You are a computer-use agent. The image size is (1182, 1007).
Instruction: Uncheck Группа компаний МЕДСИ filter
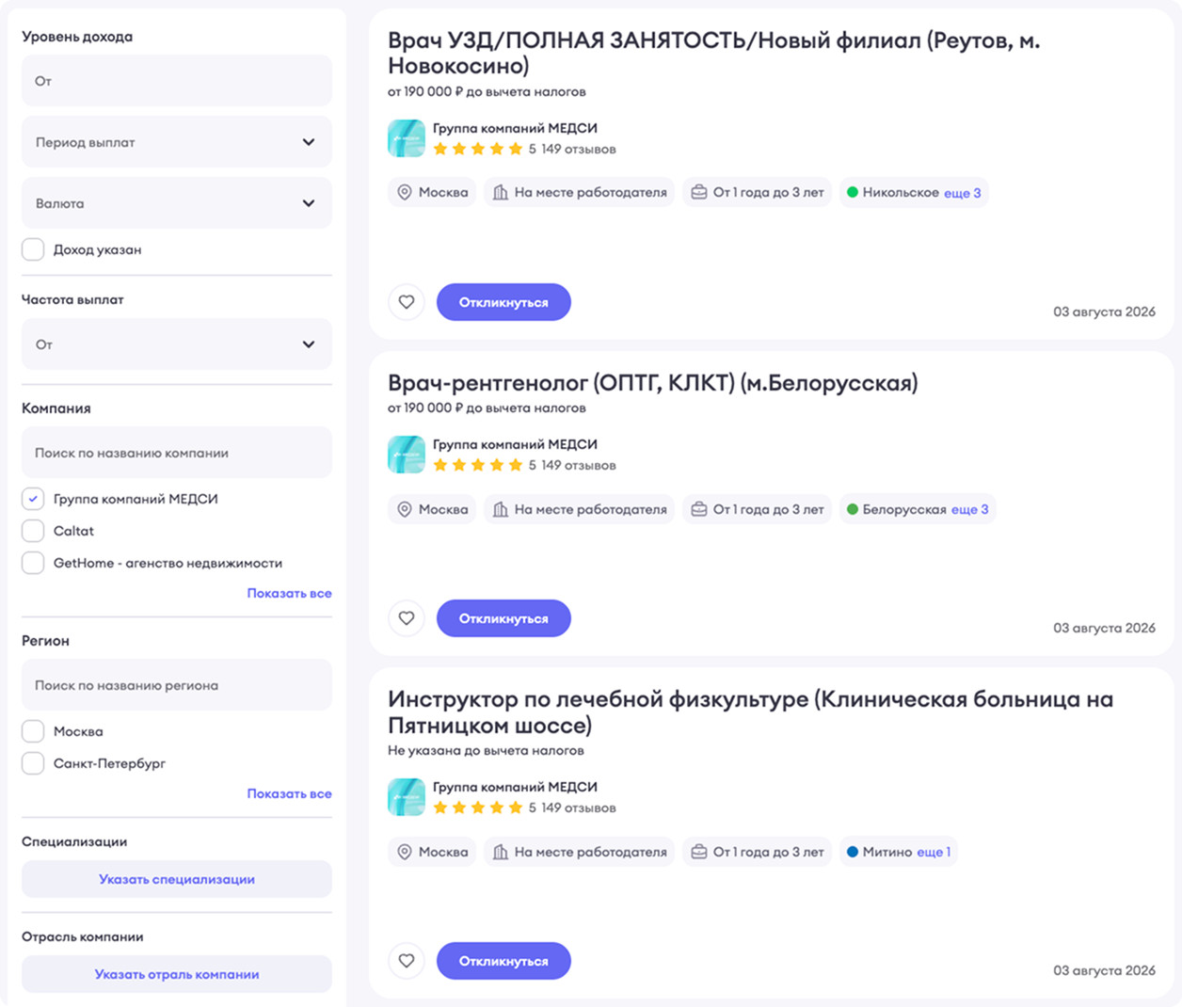tap(33, 499)
